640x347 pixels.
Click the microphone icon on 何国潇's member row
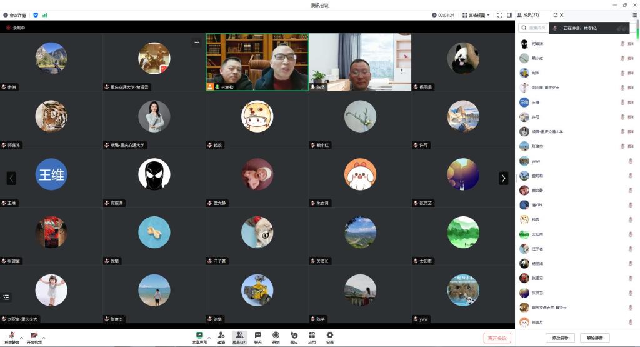coord(622,44)
